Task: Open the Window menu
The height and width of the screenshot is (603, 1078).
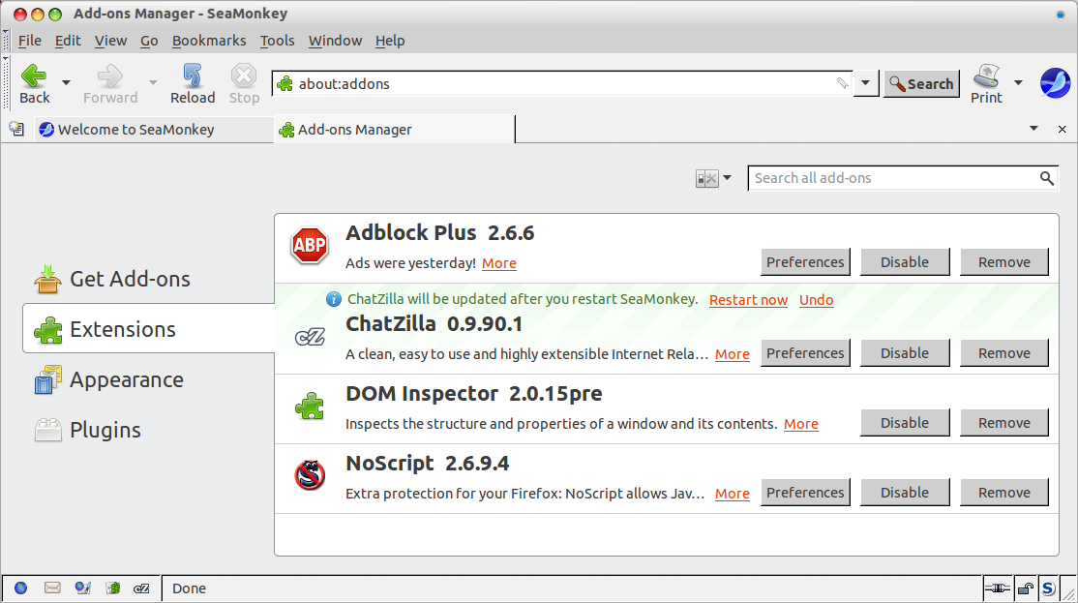Action: click(335, 41)
